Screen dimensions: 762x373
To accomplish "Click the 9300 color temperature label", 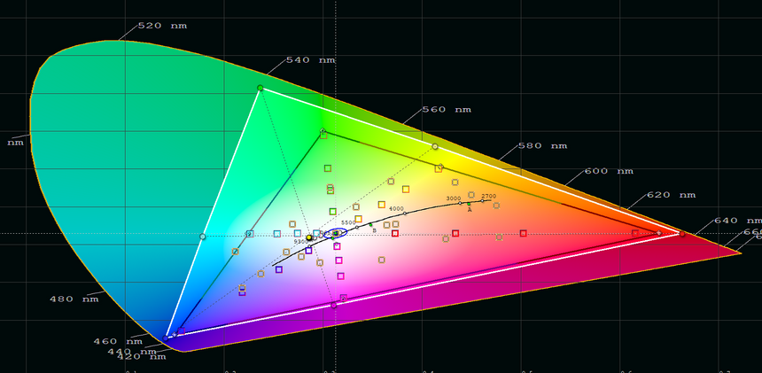I will (301, 241).
